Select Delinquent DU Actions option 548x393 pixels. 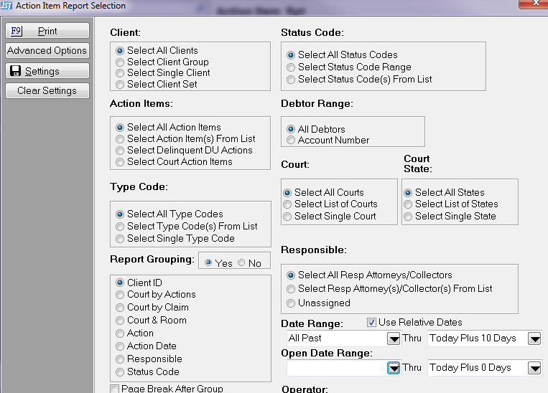(120, 150)
